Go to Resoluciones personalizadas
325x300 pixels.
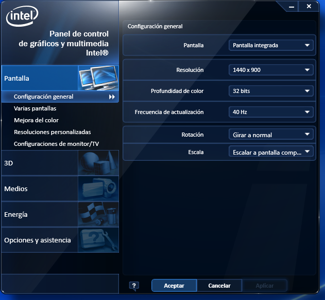(x=52, y=132)
